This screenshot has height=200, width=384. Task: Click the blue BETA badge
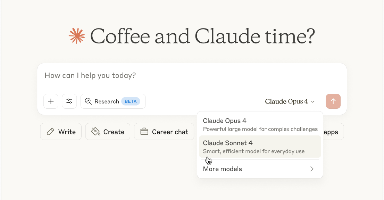click(131, 101)
